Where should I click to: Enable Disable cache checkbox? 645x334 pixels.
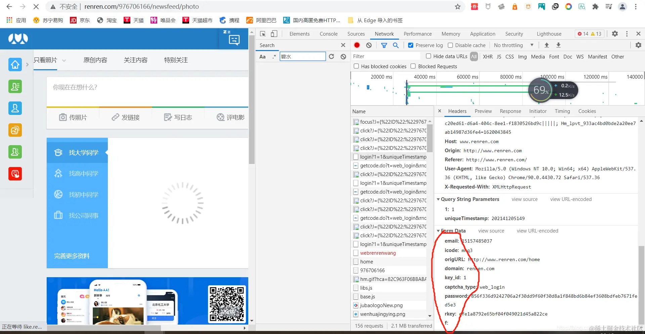(450, 45)
